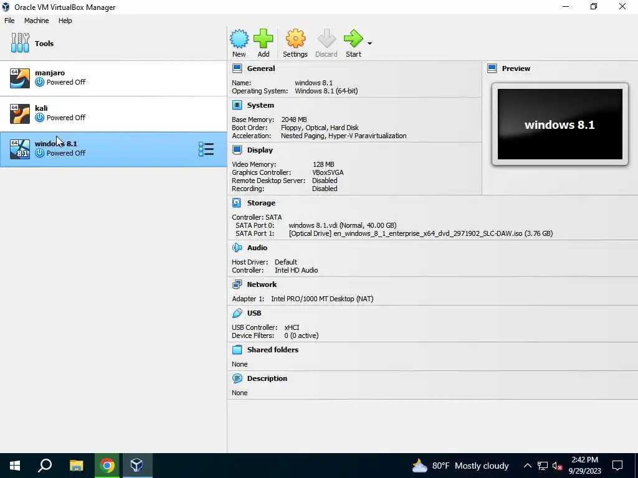638x478 pixels.
Task: Click the Boot Order value text
Action: point(320,128)
